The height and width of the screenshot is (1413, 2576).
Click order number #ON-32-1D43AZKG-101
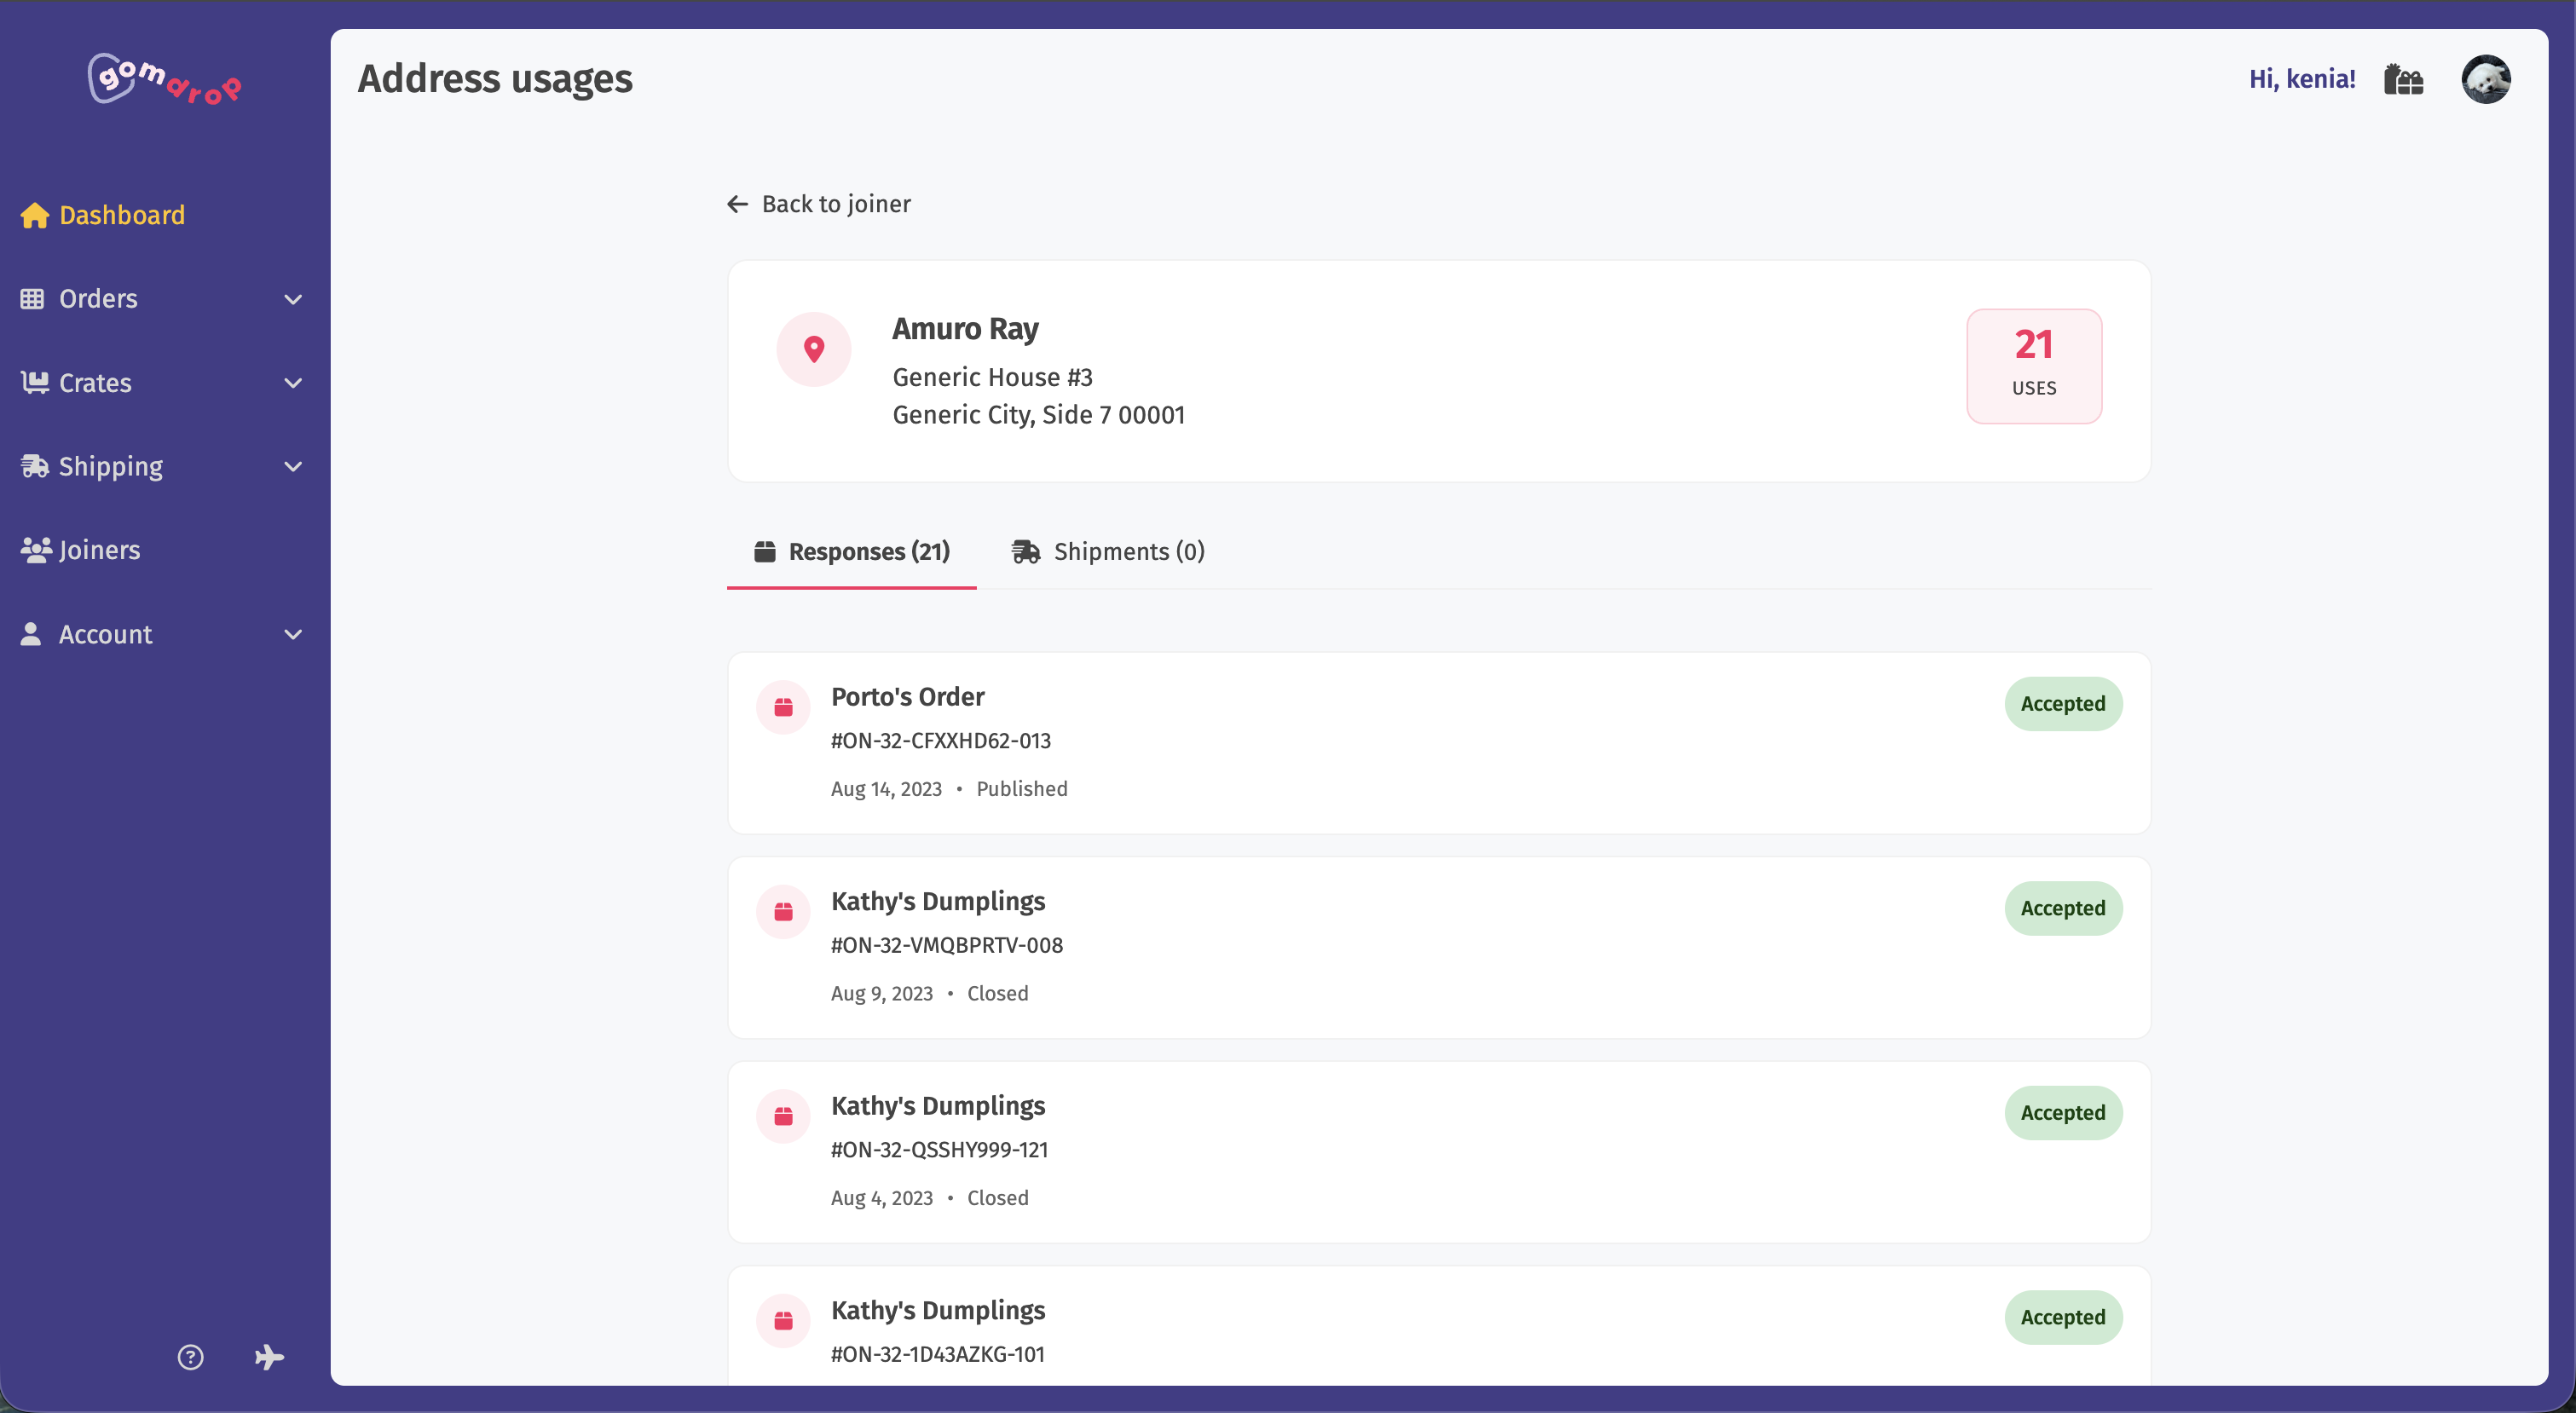(938, 1354)
